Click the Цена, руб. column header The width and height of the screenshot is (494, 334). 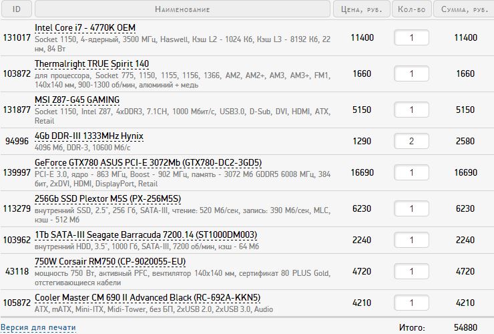tap(362, 9)
